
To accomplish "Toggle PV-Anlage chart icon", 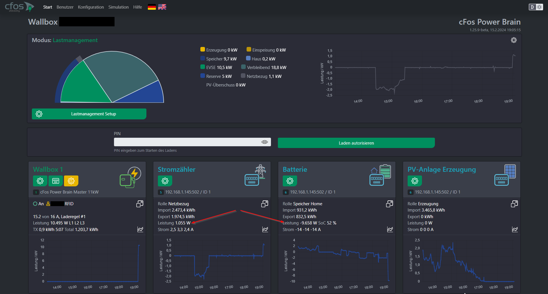I will pyautogui.click(x=515, y=230).
